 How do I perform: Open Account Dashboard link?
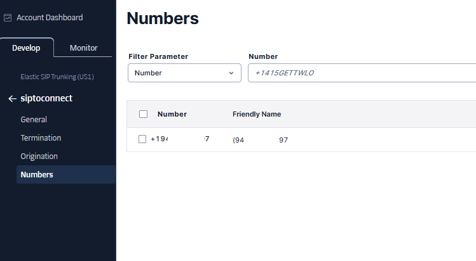[x=50, y=18]
